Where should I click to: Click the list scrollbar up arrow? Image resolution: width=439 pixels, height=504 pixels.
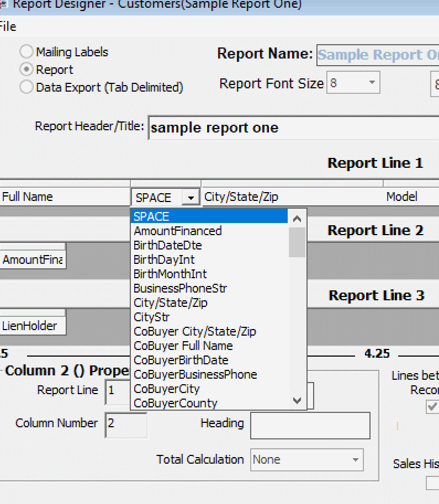click(297, 219)
